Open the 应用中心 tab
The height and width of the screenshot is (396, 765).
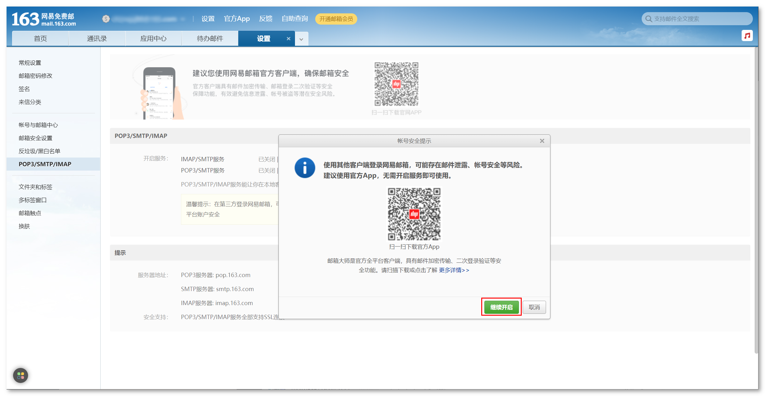click(x=153, y=39)
